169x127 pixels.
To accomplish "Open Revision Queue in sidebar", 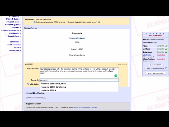I will [x=12, y=25].
